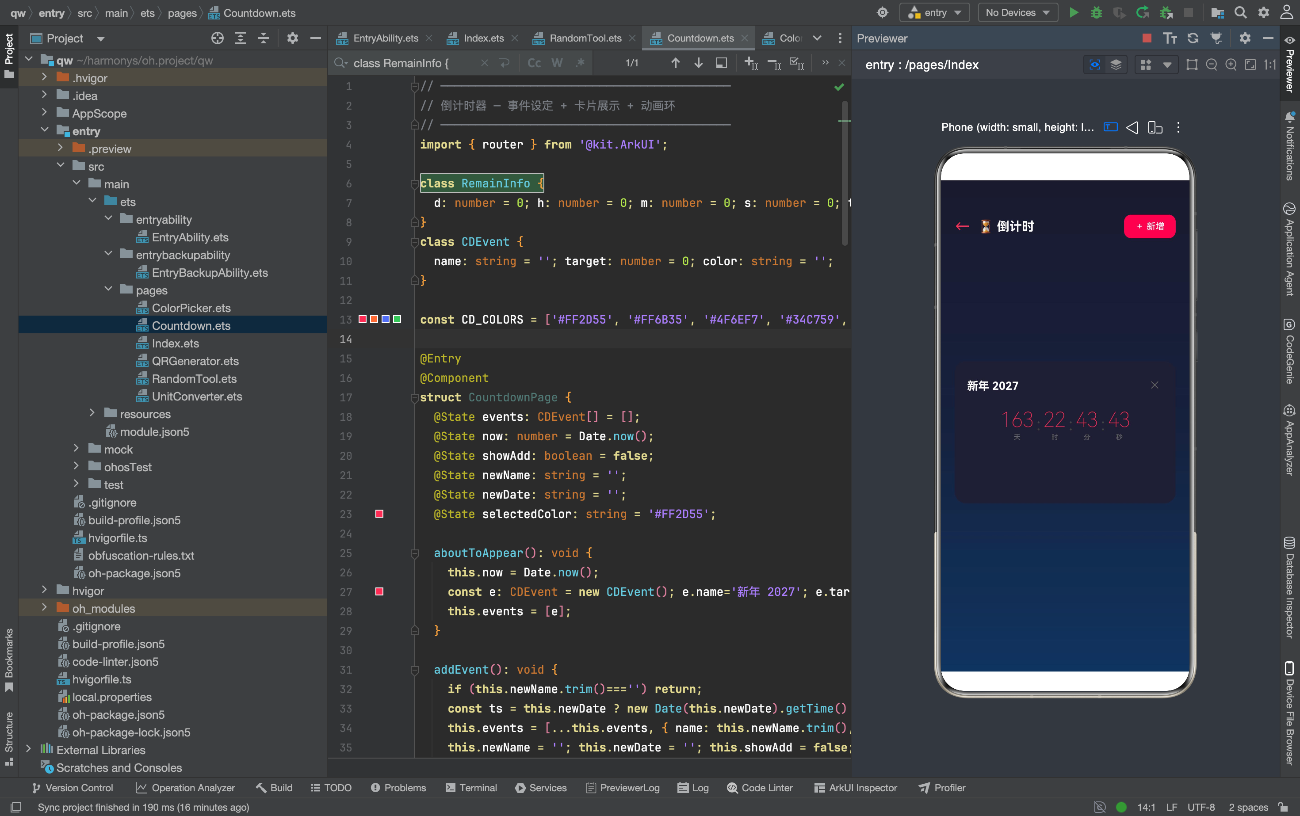Toggle multi-profile layers preview button
1300x816 pixels.
pos(1116,65)
